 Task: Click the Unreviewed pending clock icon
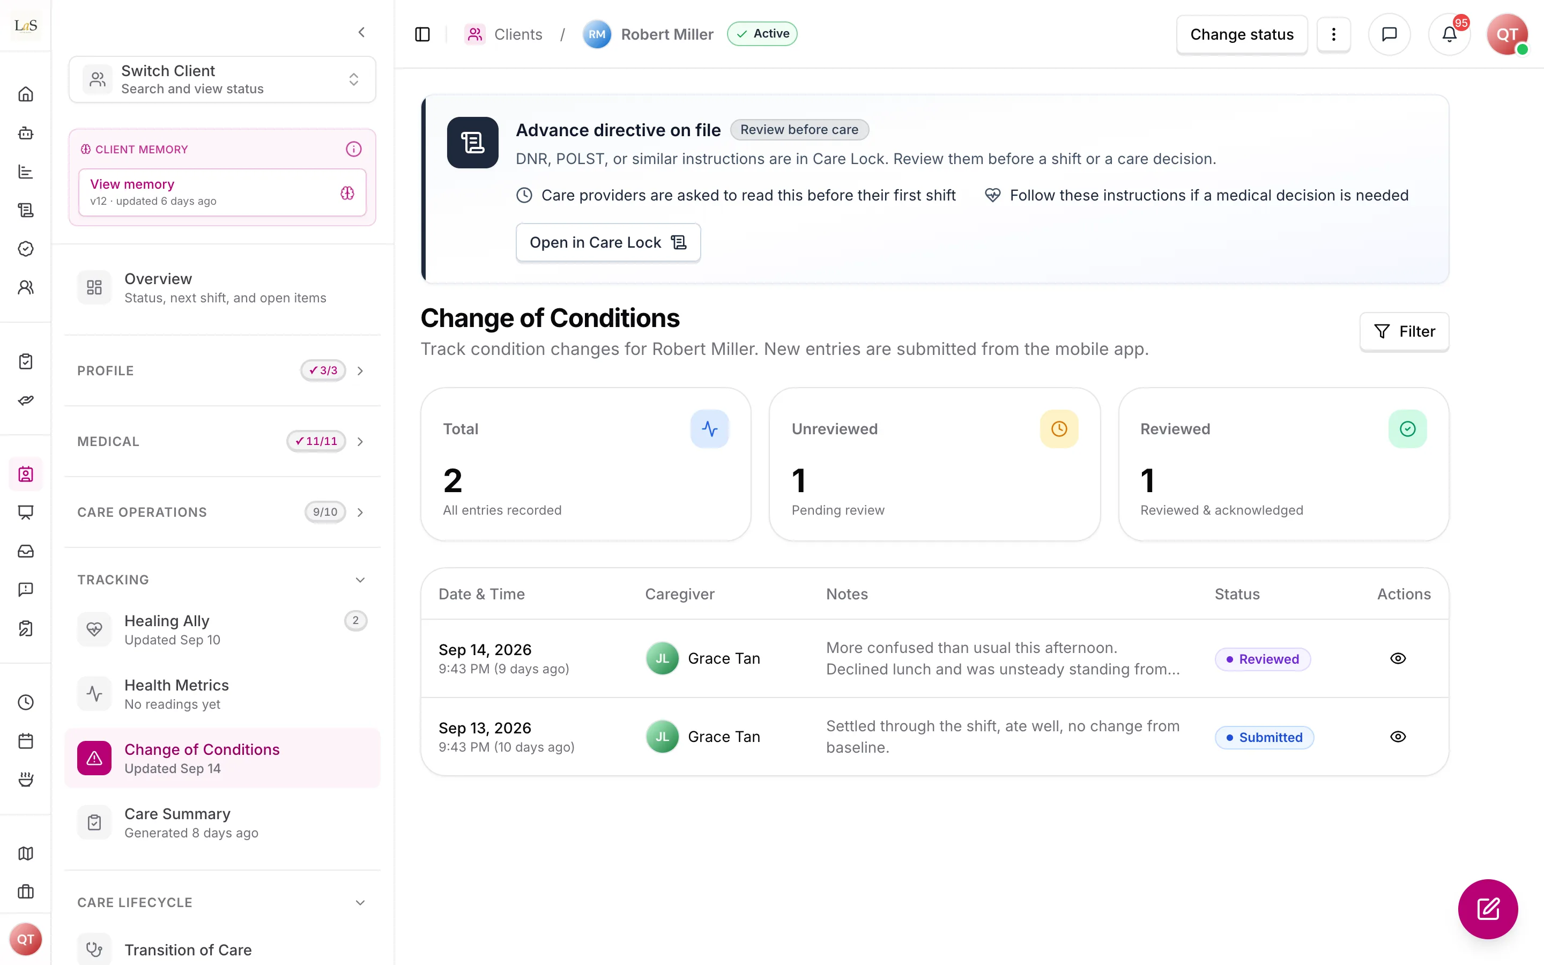click(x=1059, y=428)
